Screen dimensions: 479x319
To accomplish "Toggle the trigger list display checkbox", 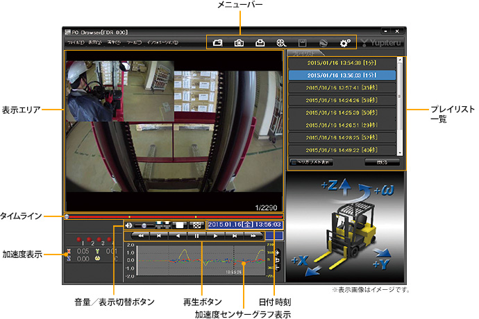I will 294,162.
